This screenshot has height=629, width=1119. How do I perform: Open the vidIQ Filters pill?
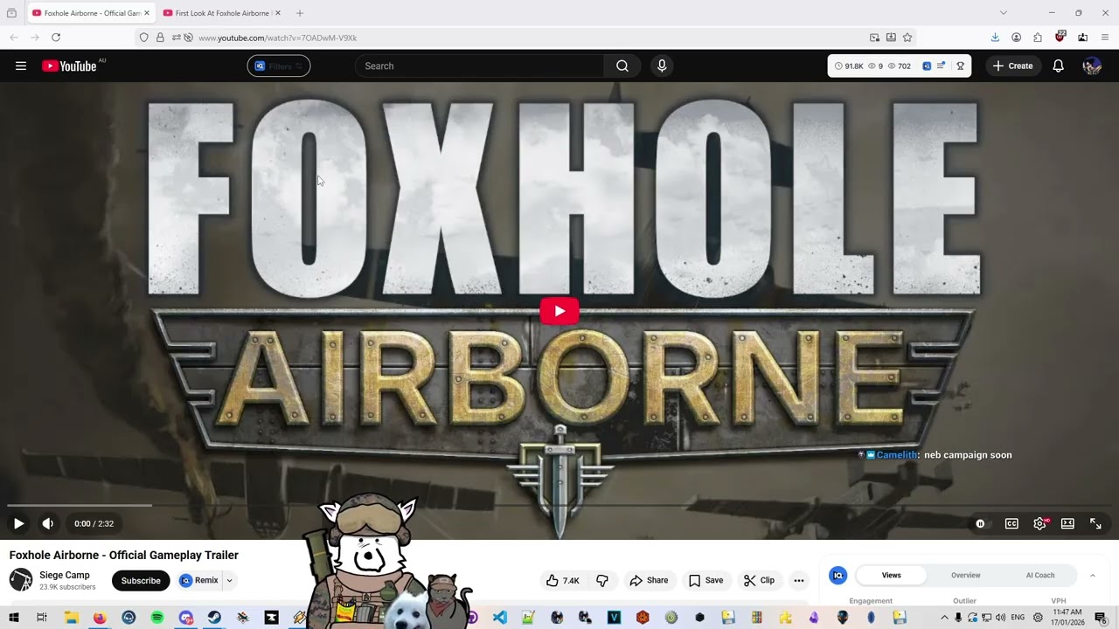click(279, 66)
